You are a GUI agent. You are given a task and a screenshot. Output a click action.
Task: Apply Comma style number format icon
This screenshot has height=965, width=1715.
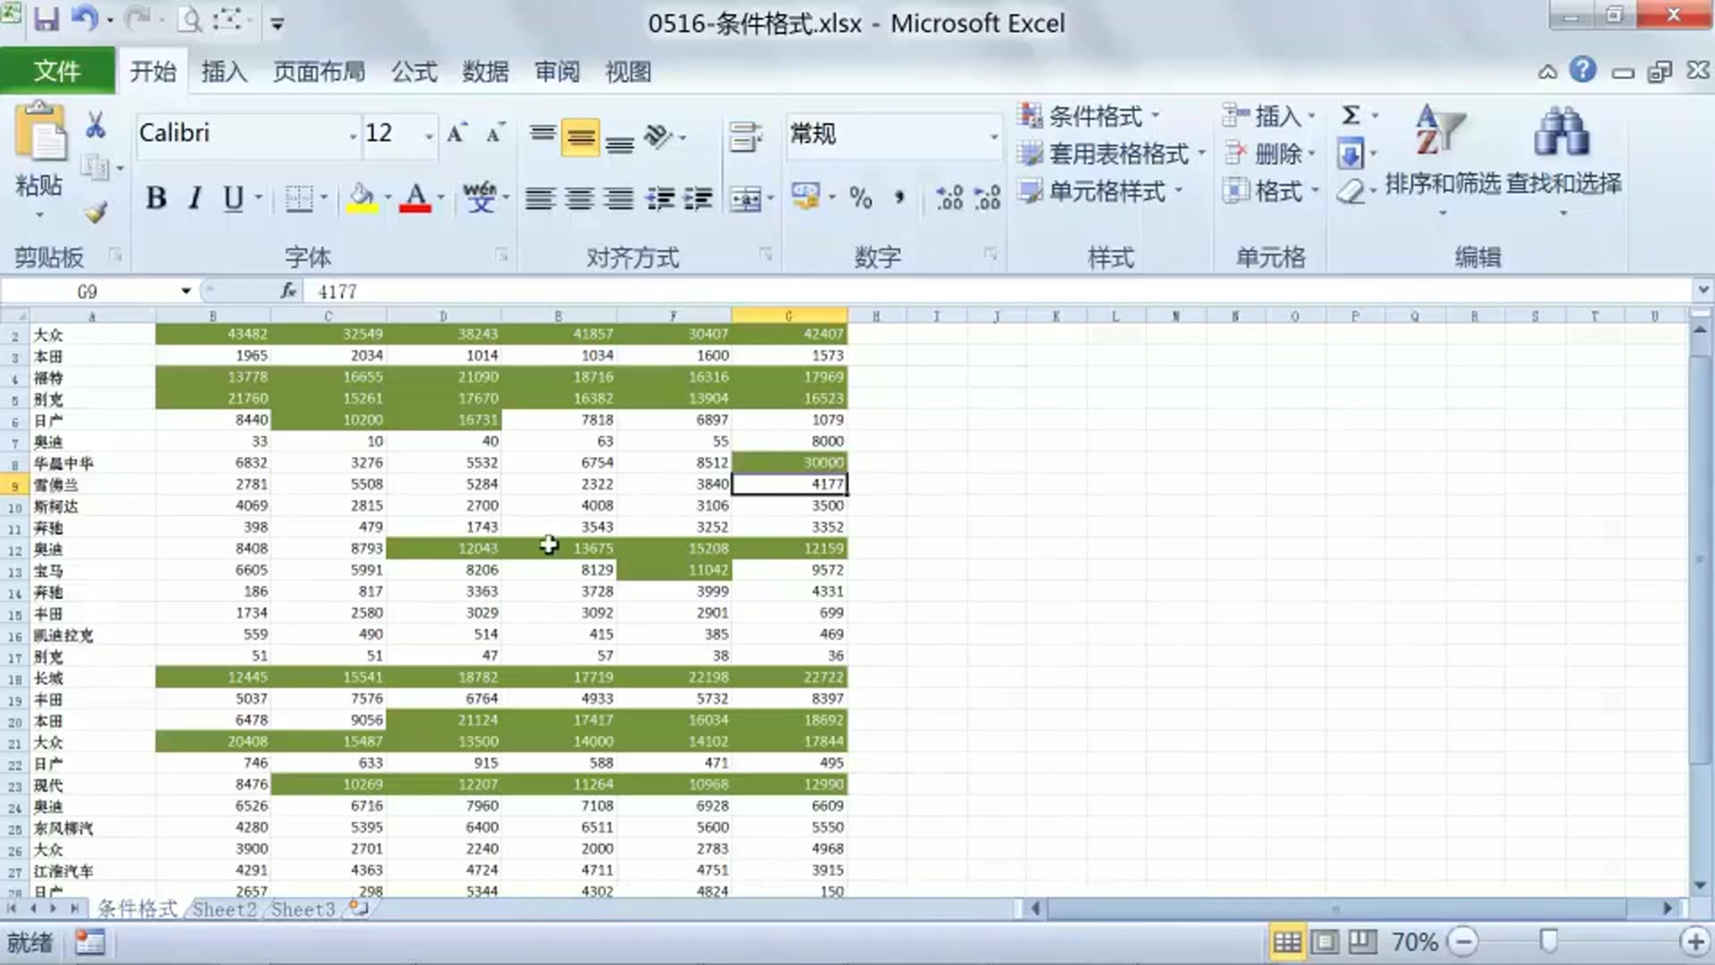pos(899,197)
